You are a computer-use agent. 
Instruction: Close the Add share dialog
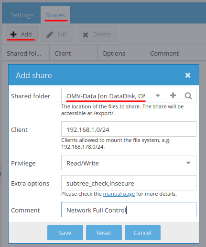[188, 75]
